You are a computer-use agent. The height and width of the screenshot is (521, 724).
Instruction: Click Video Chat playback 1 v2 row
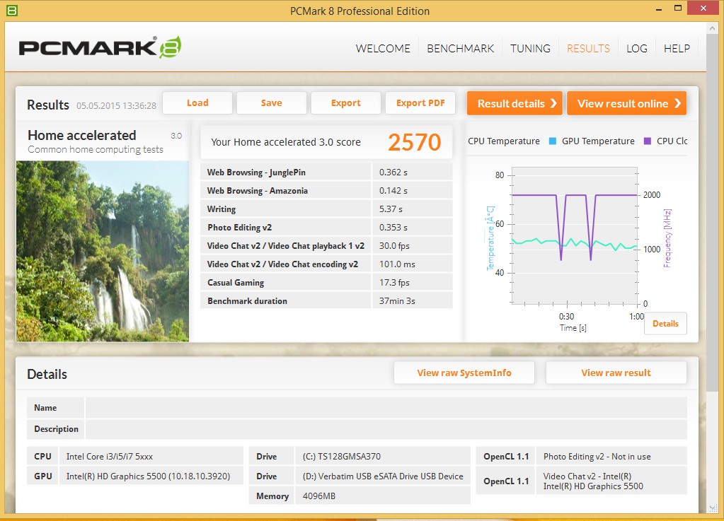click(x=326, y=246)
